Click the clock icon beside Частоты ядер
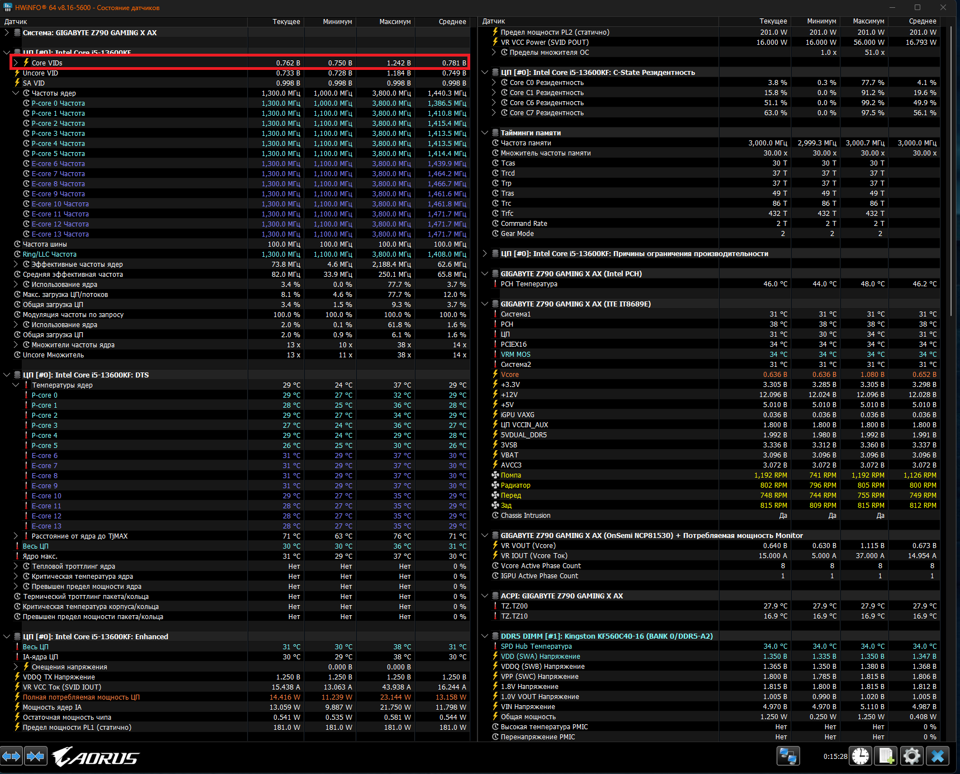Image resolution: width=960 pixels, height=774 pixels. point(26,93)
